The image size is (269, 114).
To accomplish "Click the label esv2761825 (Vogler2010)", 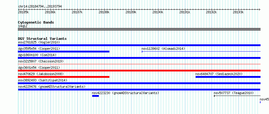I will (x=39, y=42).
